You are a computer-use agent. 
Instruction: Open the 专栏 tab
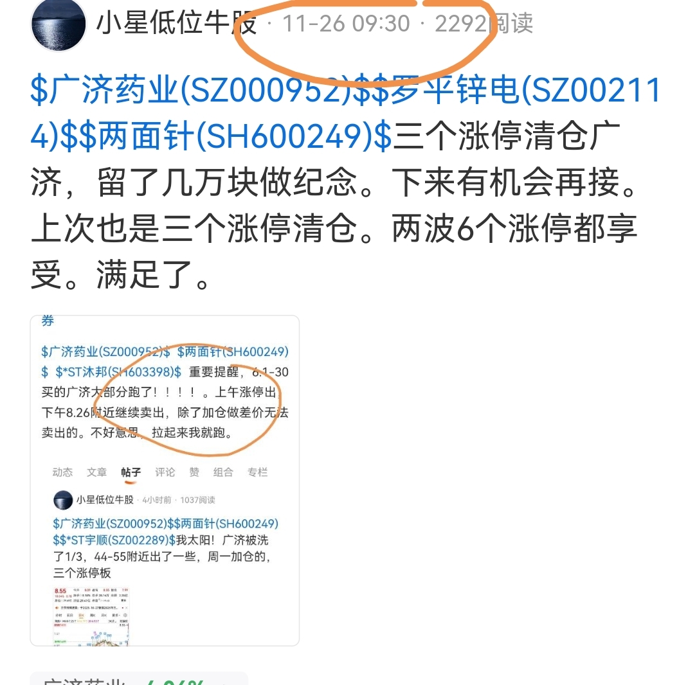pos(257,472)
